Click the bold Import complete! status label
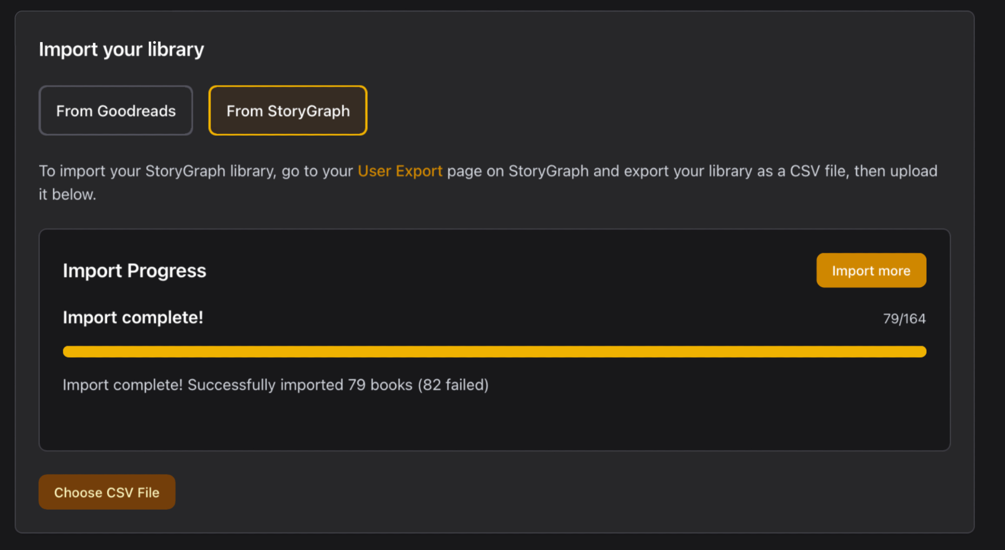Viewport: 1005px width, 550px height. pos(133,318)
